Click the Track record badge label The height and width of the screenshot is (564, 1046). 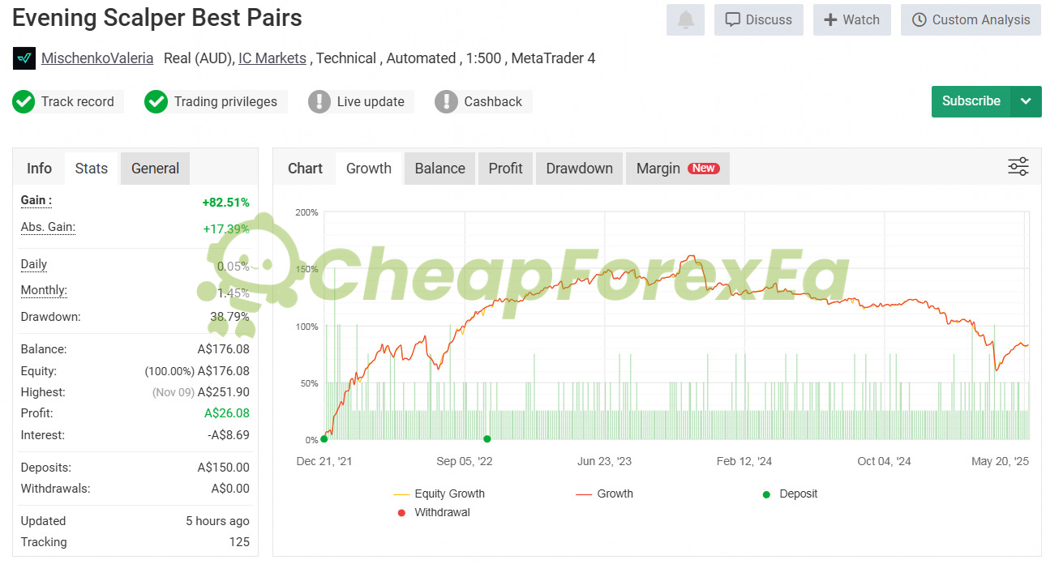(x=78, y=102)
